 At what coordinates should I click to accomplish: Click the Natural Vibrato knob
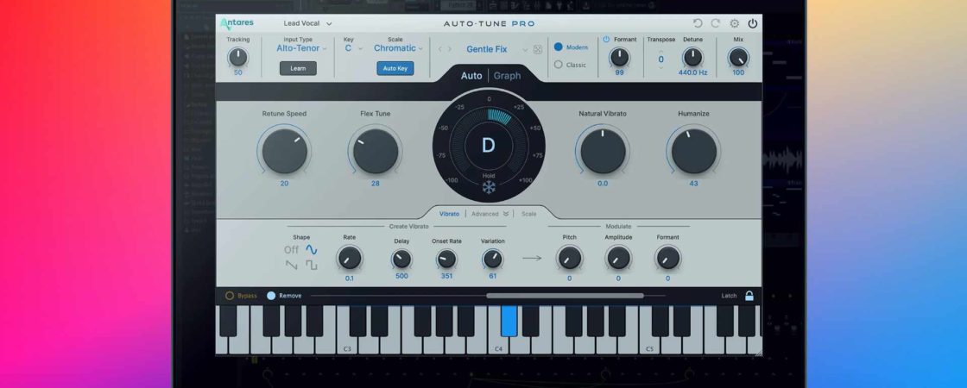coord(603,151)
